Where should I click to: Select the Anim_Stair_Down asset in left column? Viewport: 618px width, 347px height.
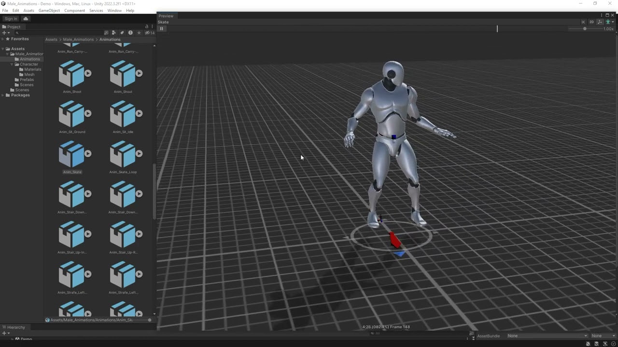pos(71,194)
